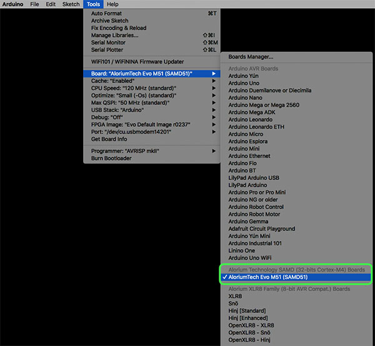Viewport: 375px width, 346px height.
Task: Select checked AloriumTech Evo M51 (SAMD51) board
Action: pyautogui.click(x=296, y=277)
